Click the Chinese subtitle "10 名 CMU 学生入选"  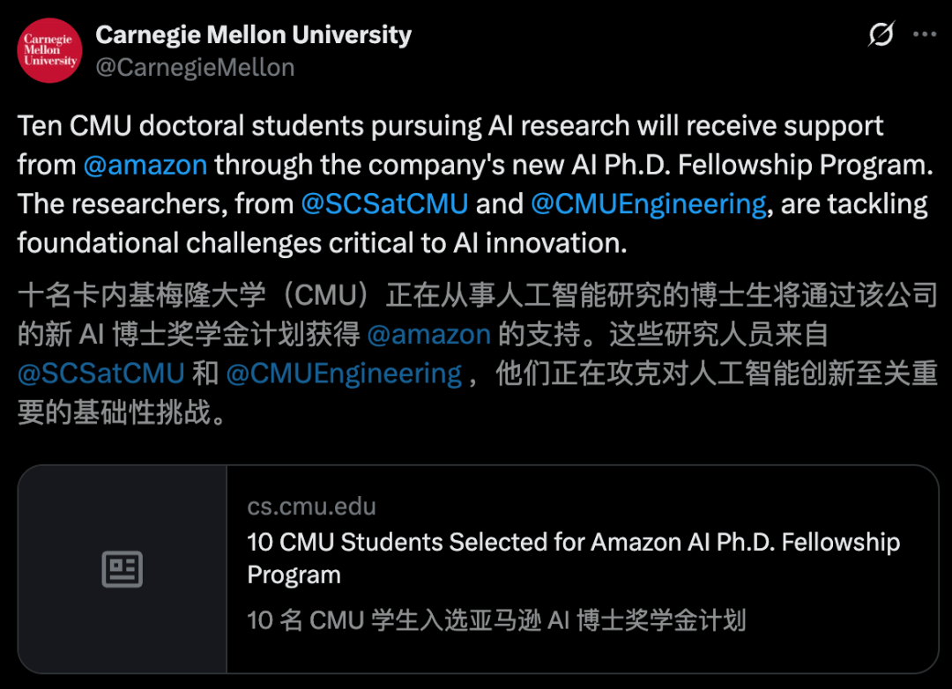click(x=496, y=620)
